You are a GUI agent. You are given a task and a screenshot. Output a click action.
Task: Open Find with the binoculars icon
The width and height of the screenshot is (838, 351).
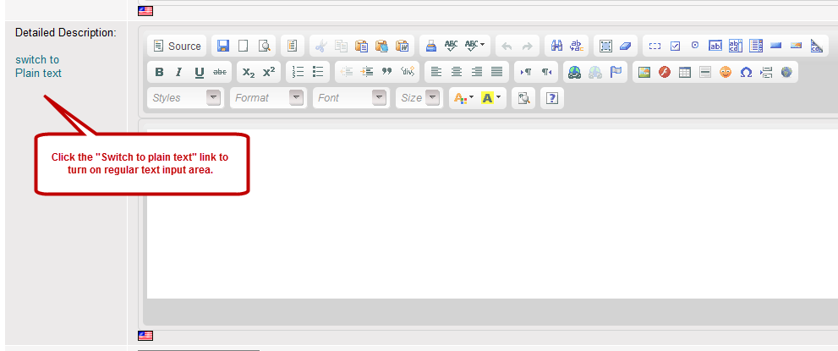pos(555,47)
